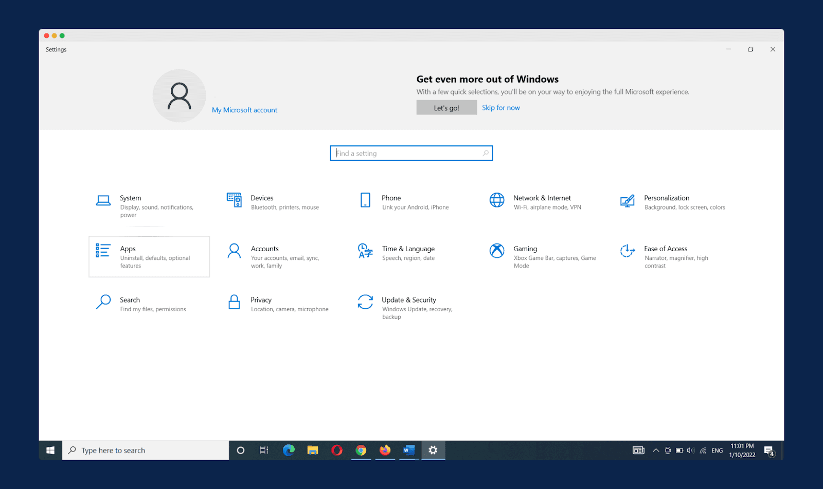Click the Apps settings icon
Screen dimensions: 823x489
pyautogui.click(x=103, y=251)
